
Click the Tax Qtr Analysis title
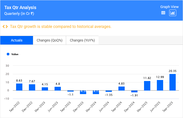[20, 8]
